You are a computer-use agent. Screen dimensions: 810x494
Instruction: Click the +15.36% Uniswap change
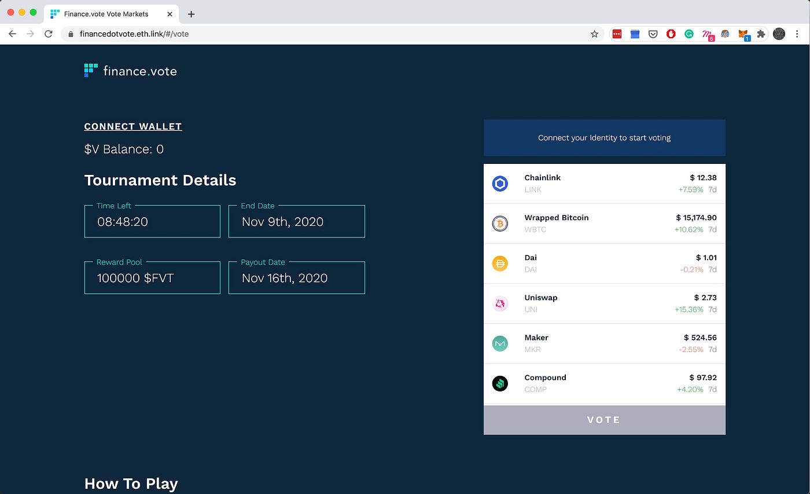coord(689,309)
